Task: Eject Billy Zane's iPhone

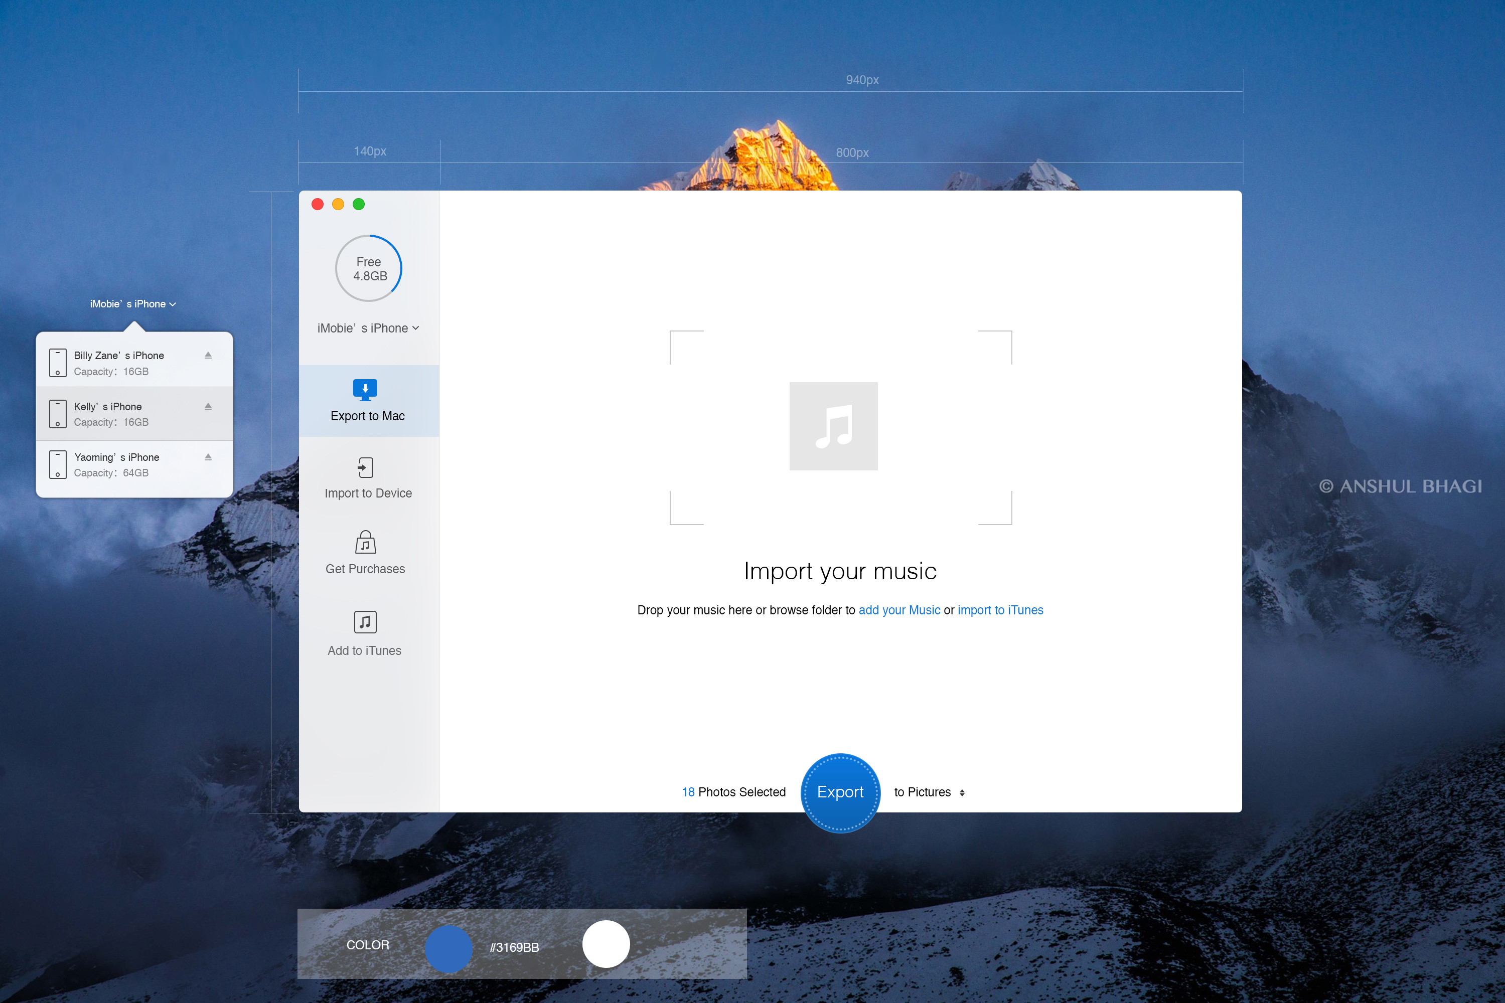Action: [x=208, y=355]
